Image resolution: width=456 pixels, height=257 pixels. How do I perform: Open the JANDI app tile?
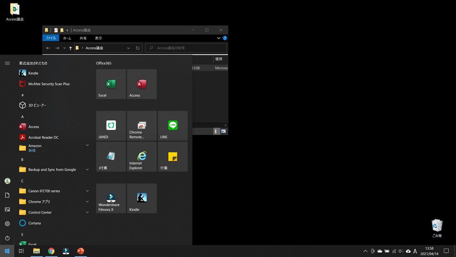111,126
